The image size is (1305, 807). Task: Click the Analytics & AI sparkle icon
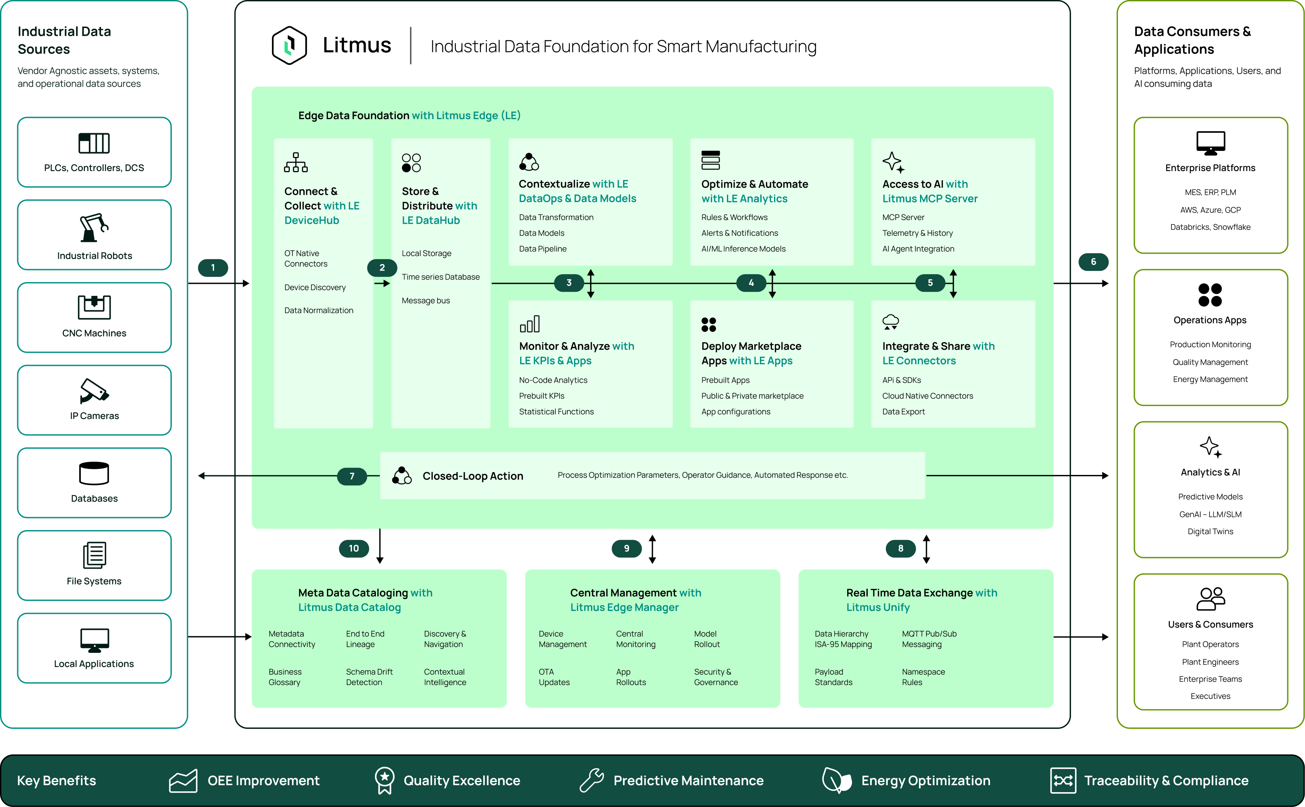pyautogui.click(x=1210, y=447)
